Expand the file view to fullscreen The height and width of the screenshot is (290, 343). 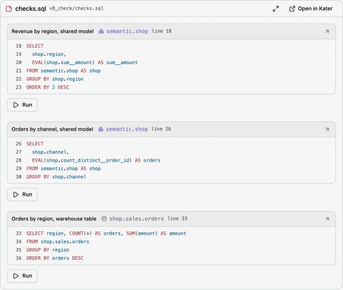point(276,9)
